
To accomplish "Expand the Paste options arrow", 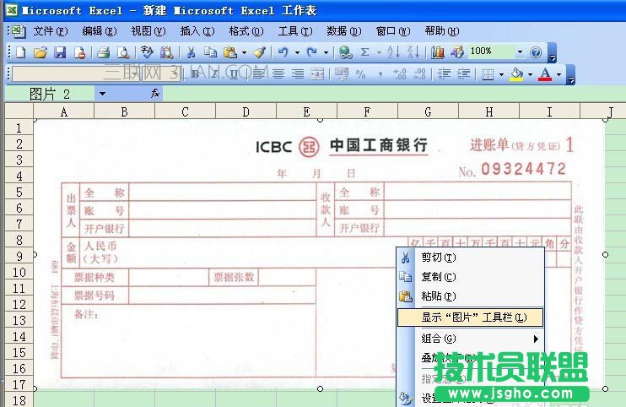I will pos(244,52).
